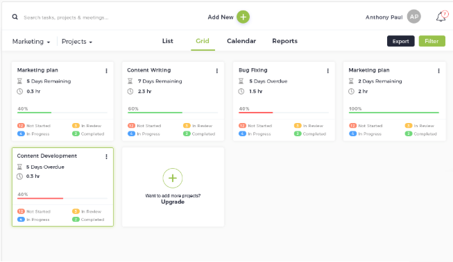
Task: Click the green Add New plus icon
Action: (x=243, y=17)
